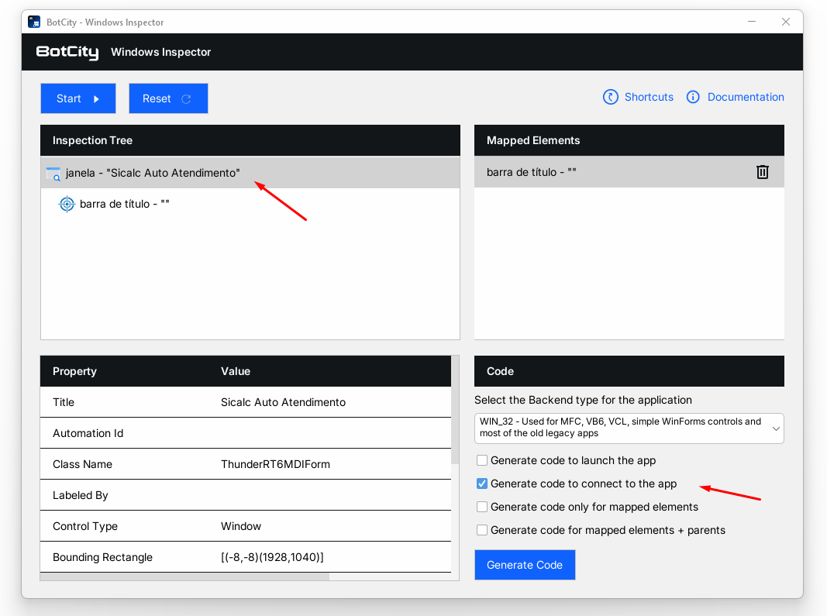The height and width of the screenshot is (616, 827).
Task: Check Generate code only for mapped elements
Action: pyautogui.click(x=482, y=508)
